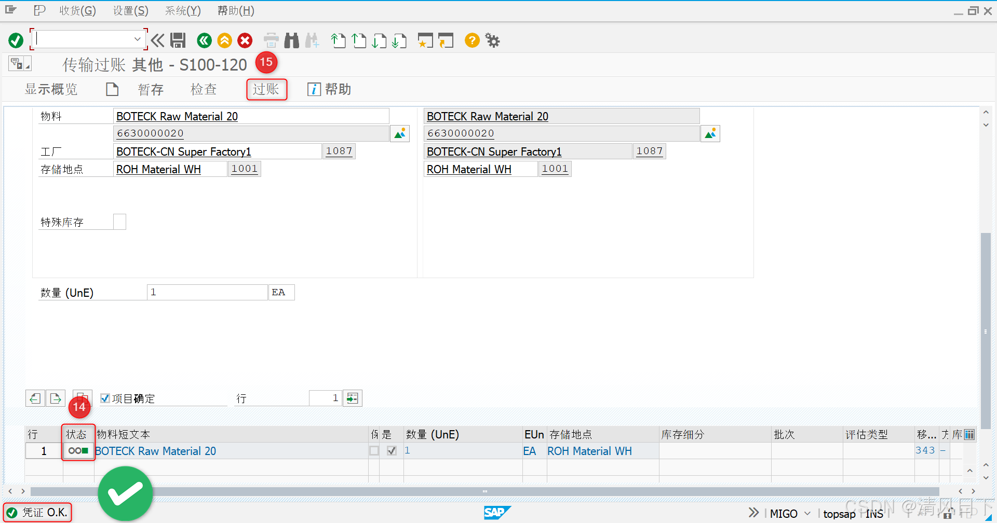The width and height of the screenshot is (997, 523).
Task: Collapse command field with double chevron
Action: tap(158, 40)
